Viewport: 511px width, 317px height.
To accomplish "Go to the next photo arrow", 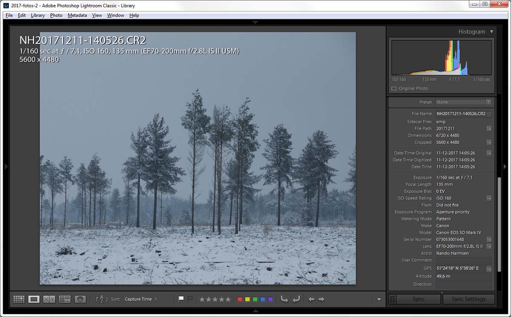I will [x=322, y=299].
